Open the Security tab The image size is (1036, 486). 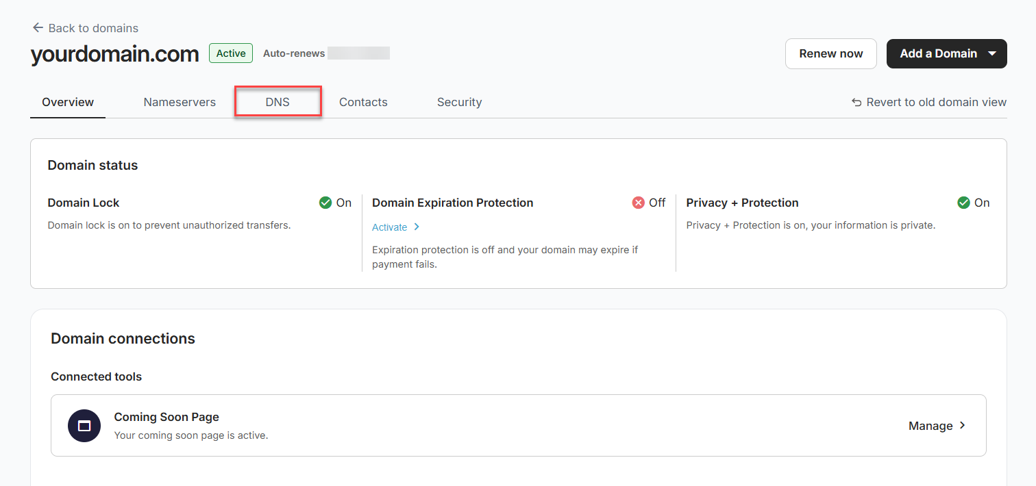459,102
